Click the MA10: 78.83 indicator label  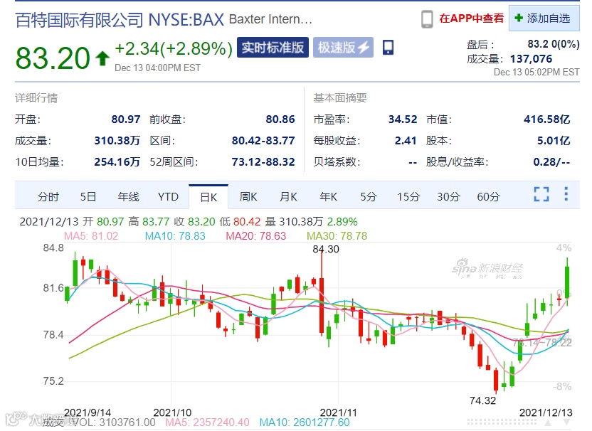pyautogui.click(x=175, y=236)
